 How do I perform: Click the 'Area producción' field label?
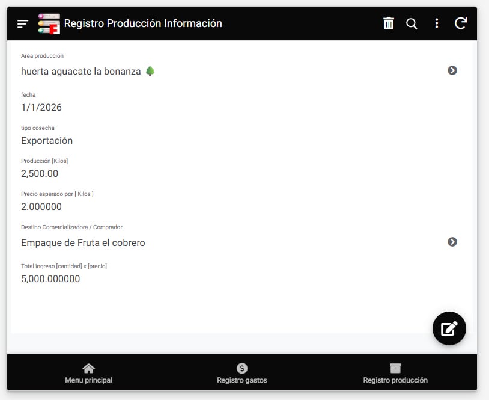[x=43, y=56]
